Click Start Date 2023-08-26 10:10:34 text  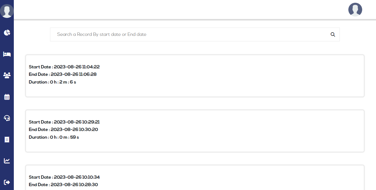click(64, 177)
